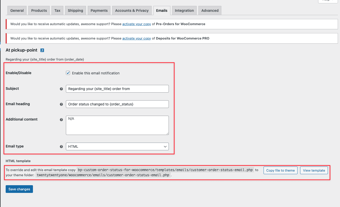Click the View template button
Viewport: 340px width, 207px height.
pyautogui.click(x=314, y=171)
